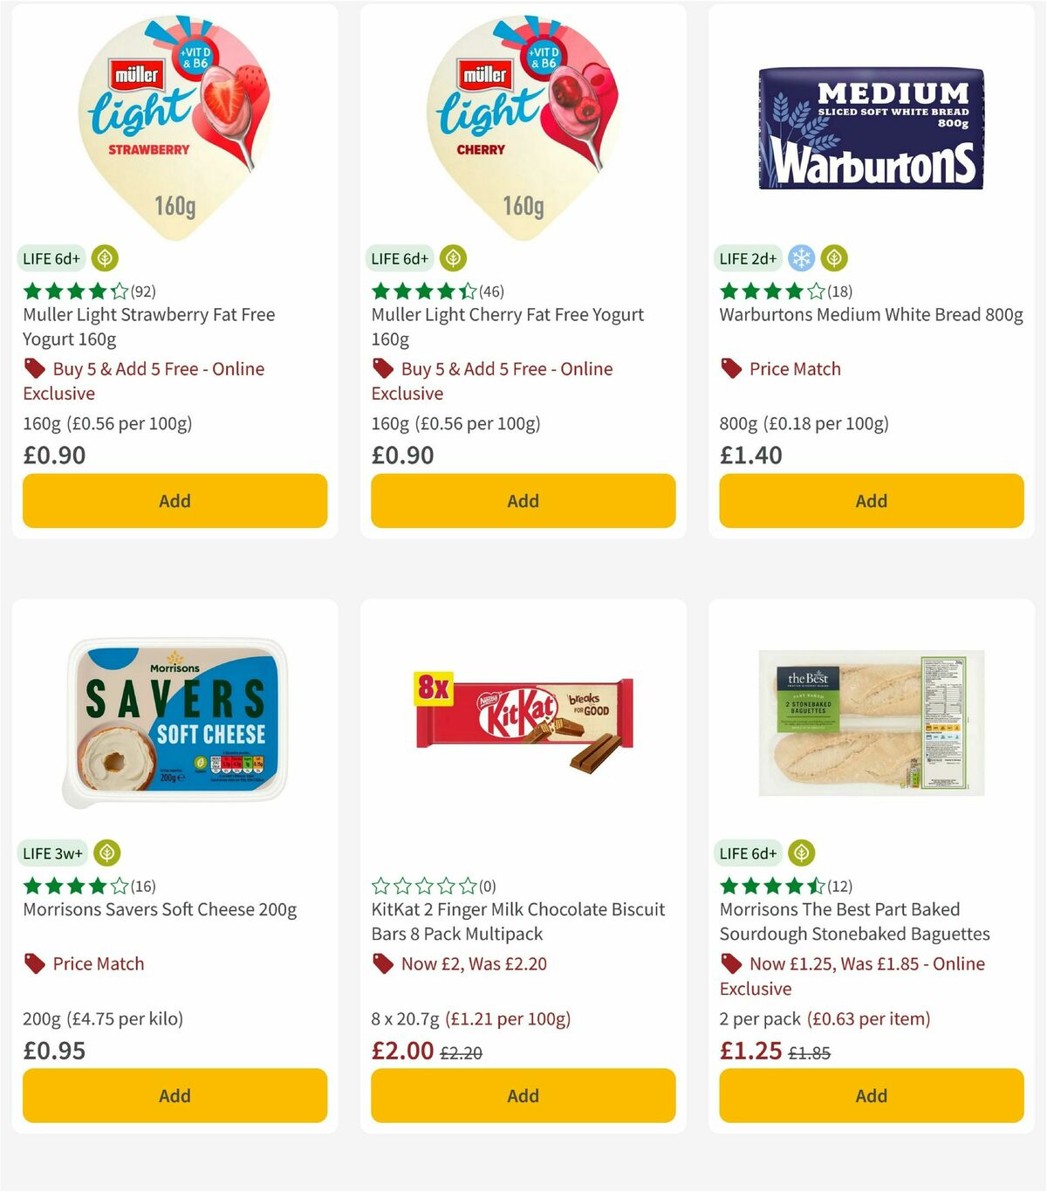
Task: Select the empty star rating on the KitKat product
Action: pyautogui.click(x=423, y=885)
